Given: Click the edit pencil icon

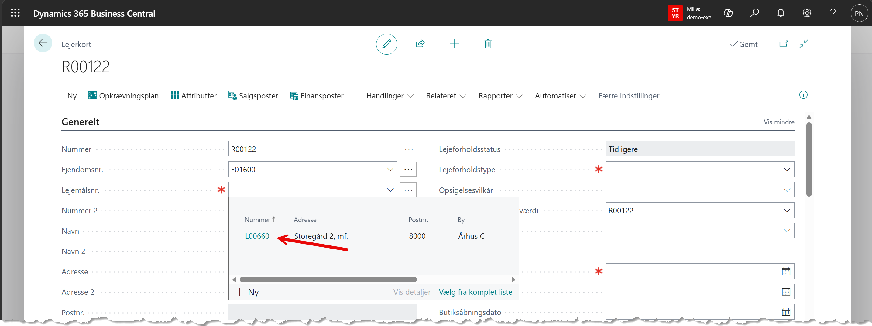Looking at the screenshot, I should pos(386,44).
